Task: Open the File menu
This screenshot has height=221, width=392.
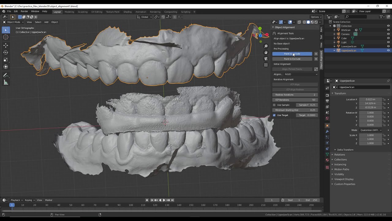Action: tap(9, 11)
